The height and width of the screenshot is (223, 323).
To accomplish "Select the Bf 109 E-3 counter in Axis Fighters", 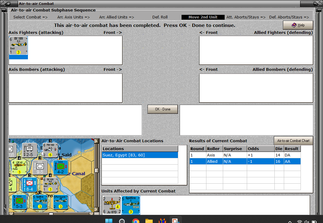I will (x=18, y=46).
